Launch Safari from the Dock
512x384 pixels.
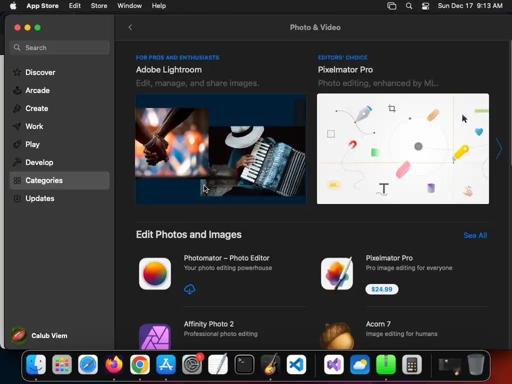pos(88,364)
